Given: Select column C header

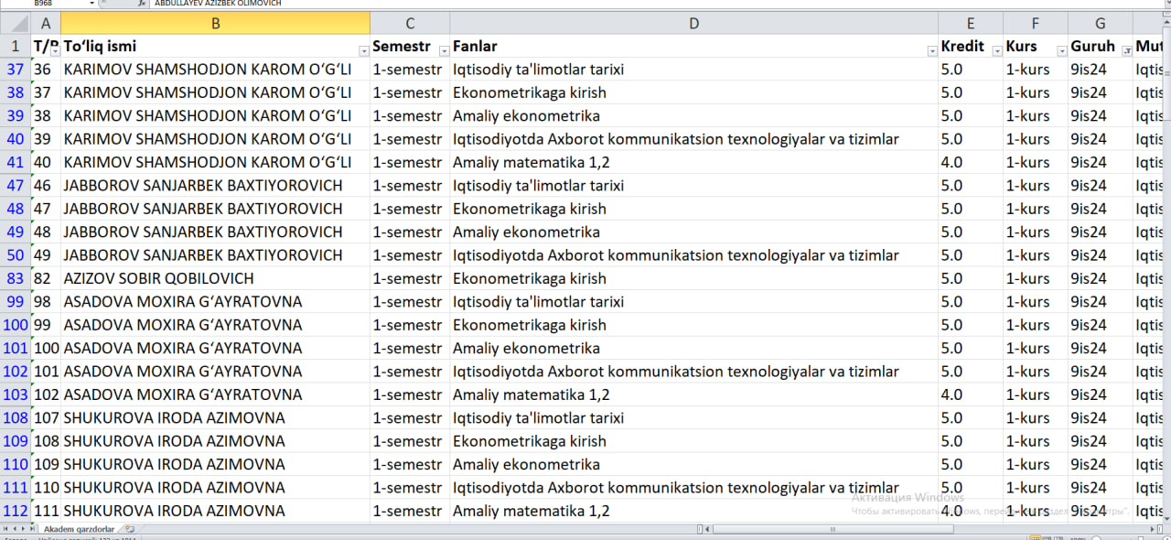Looking at the screenshot, I should point(410,23).
